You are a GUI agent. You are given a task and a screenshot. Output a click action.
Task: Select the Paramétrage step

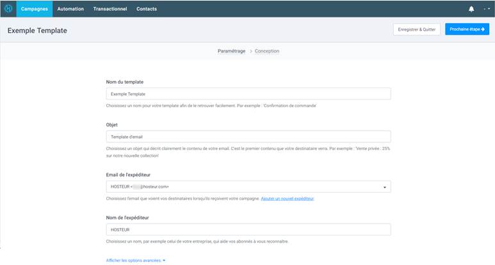click(x=231, y=51)
